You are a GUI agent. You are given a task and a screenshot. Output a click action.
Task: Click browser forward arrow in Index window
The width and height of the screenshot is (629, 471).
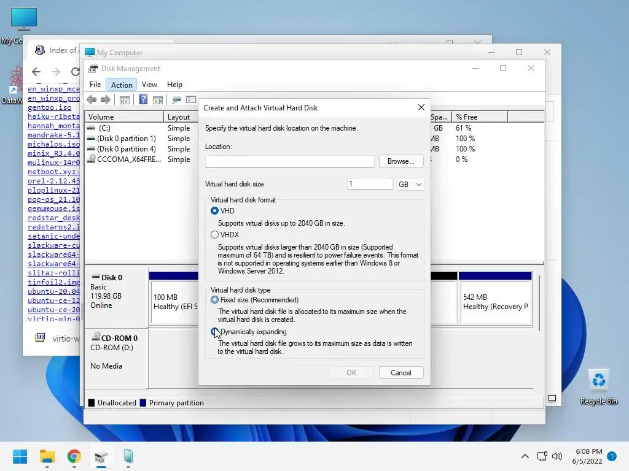pos(56,72)
